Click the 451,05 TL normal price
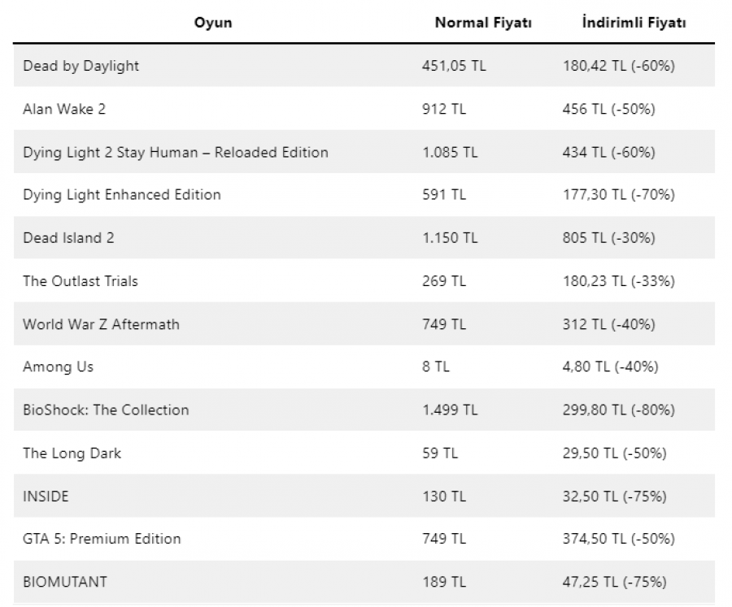The image size is (732, 607). pos(454,66)
